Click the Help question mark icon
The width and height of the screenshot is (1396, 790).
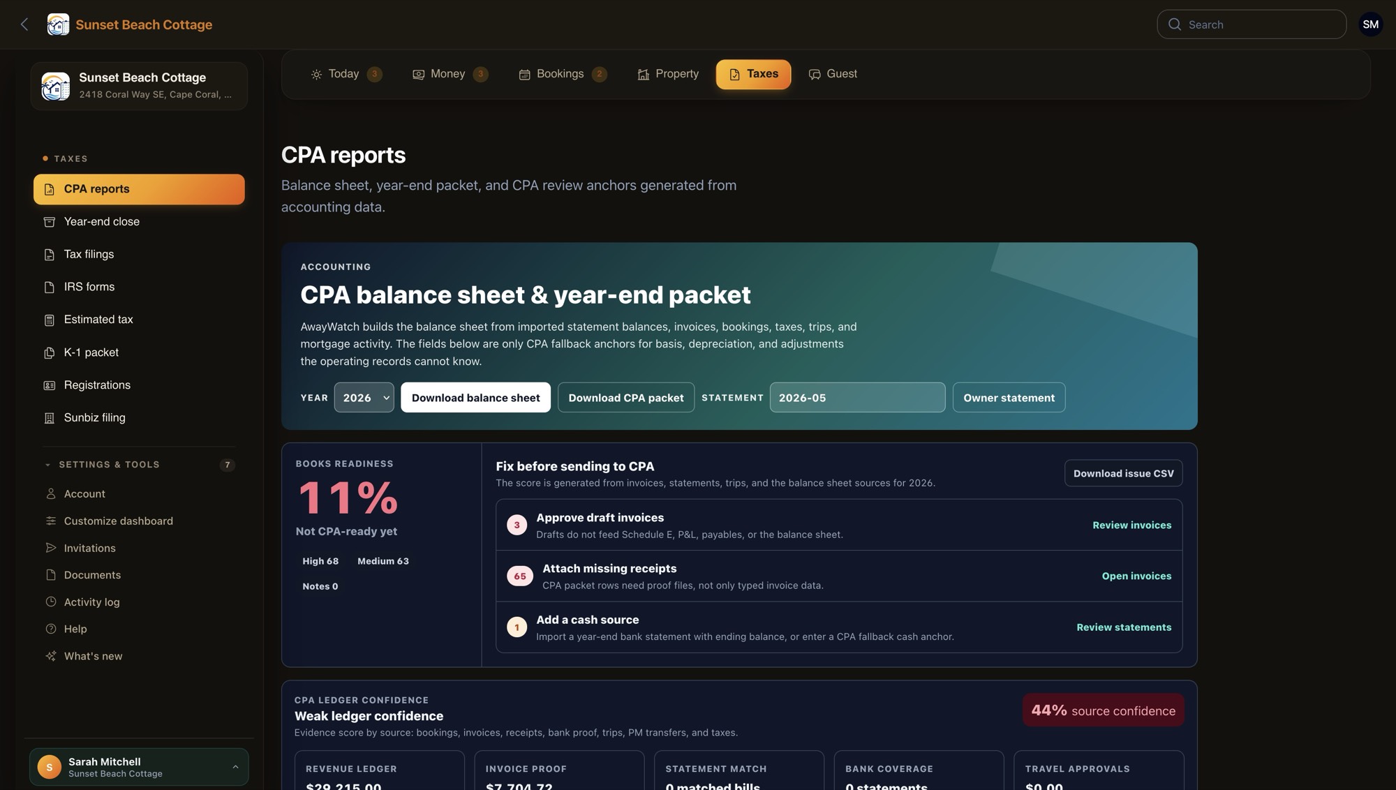coord(51,629)
